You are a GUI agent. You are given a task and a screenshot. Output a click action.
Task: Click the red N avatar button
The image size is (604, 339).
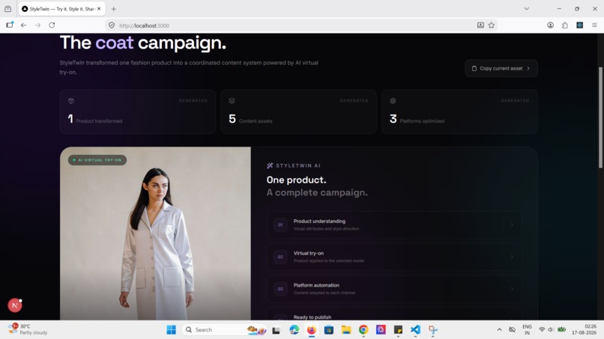[x=15, y=305]
